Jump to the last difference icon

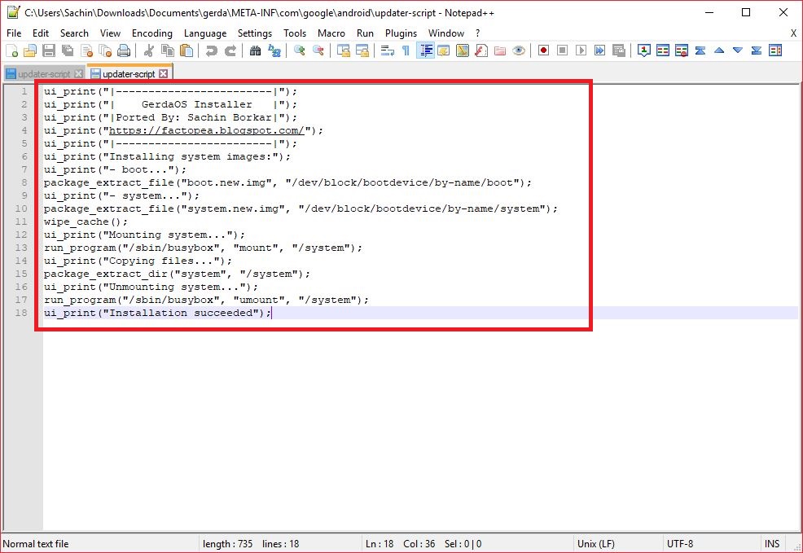pyautogui.click(x=757, y=50)
